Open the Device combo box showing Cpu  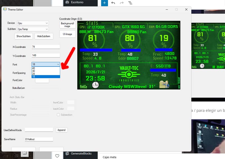point(33,23)
